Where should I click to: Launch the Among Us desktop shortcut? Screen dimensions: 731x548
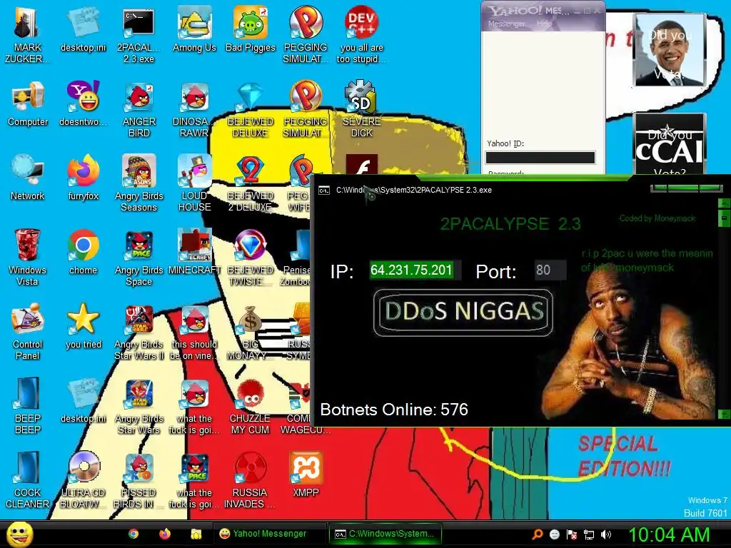click(194, 29)
